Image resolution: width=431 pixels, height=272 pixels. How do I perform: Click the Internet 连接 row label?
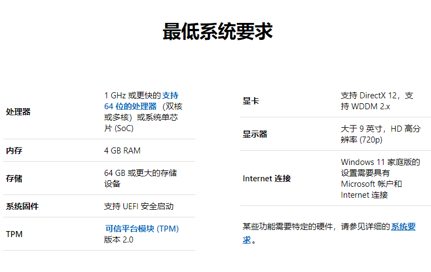point(266,178)
